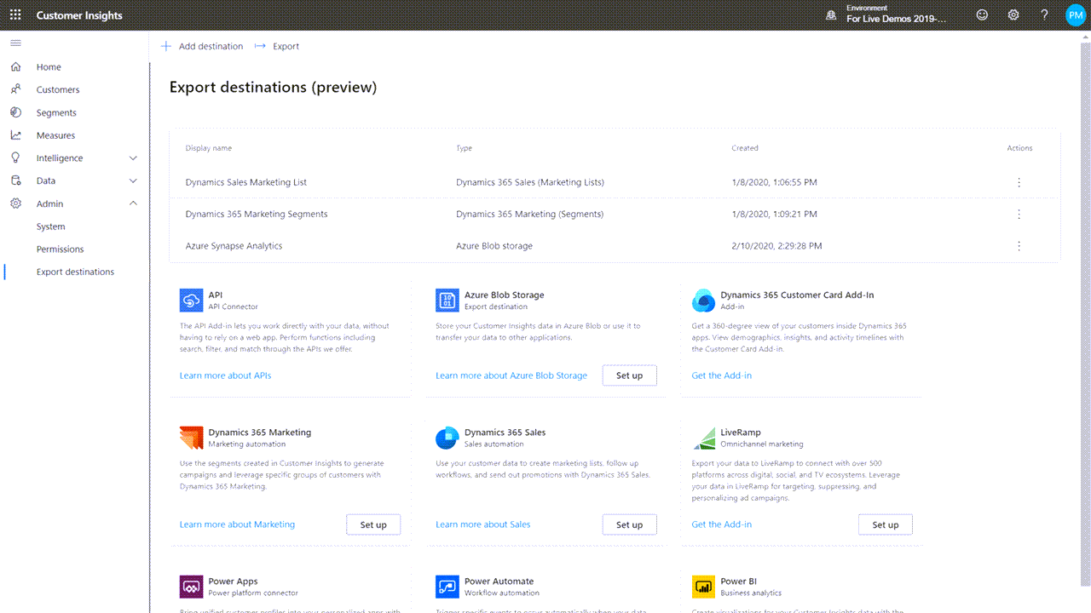This screenshot has width=1091, height=613.
Task: Click the Dynamics 365 Marketing tile icon
Action: [x=192, y=438]
